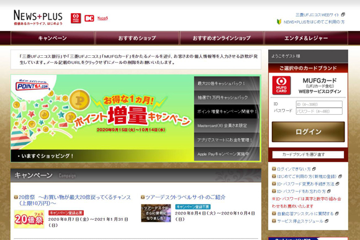Click the ツアーデスク thumbnail image

(156, 213)
